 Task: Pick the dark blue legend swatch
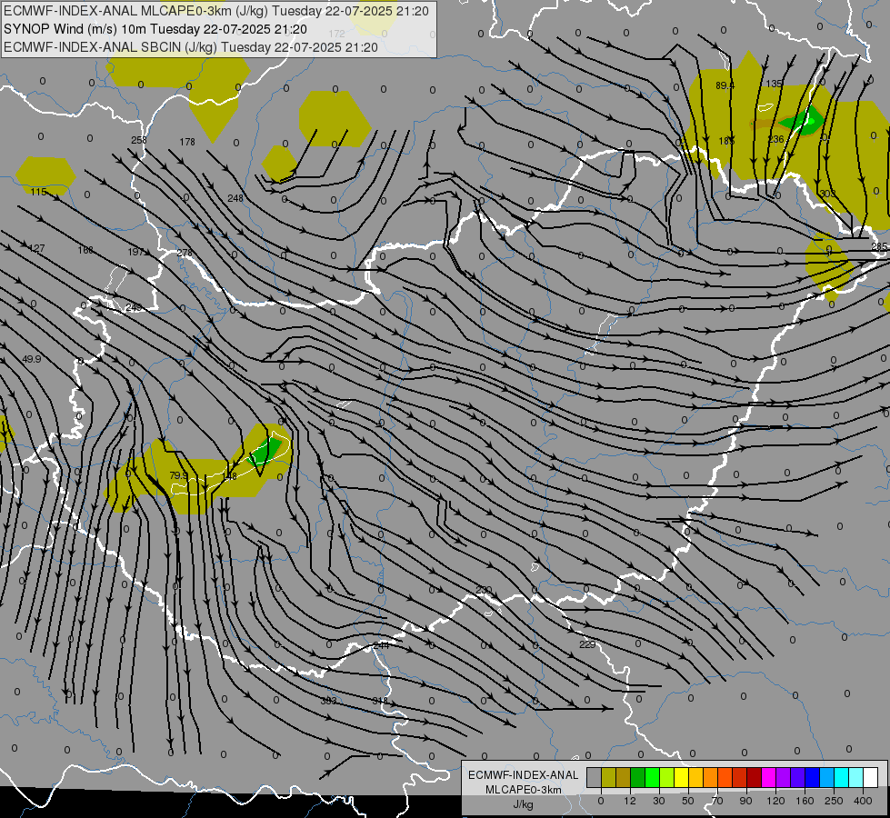(812, 777)
